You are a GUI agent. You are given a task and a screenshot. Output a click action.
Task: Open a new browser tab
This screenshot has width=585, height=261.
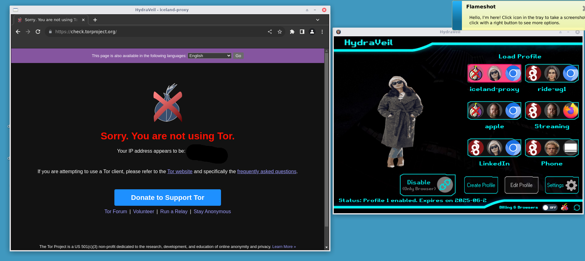click(x=95, y=20)
